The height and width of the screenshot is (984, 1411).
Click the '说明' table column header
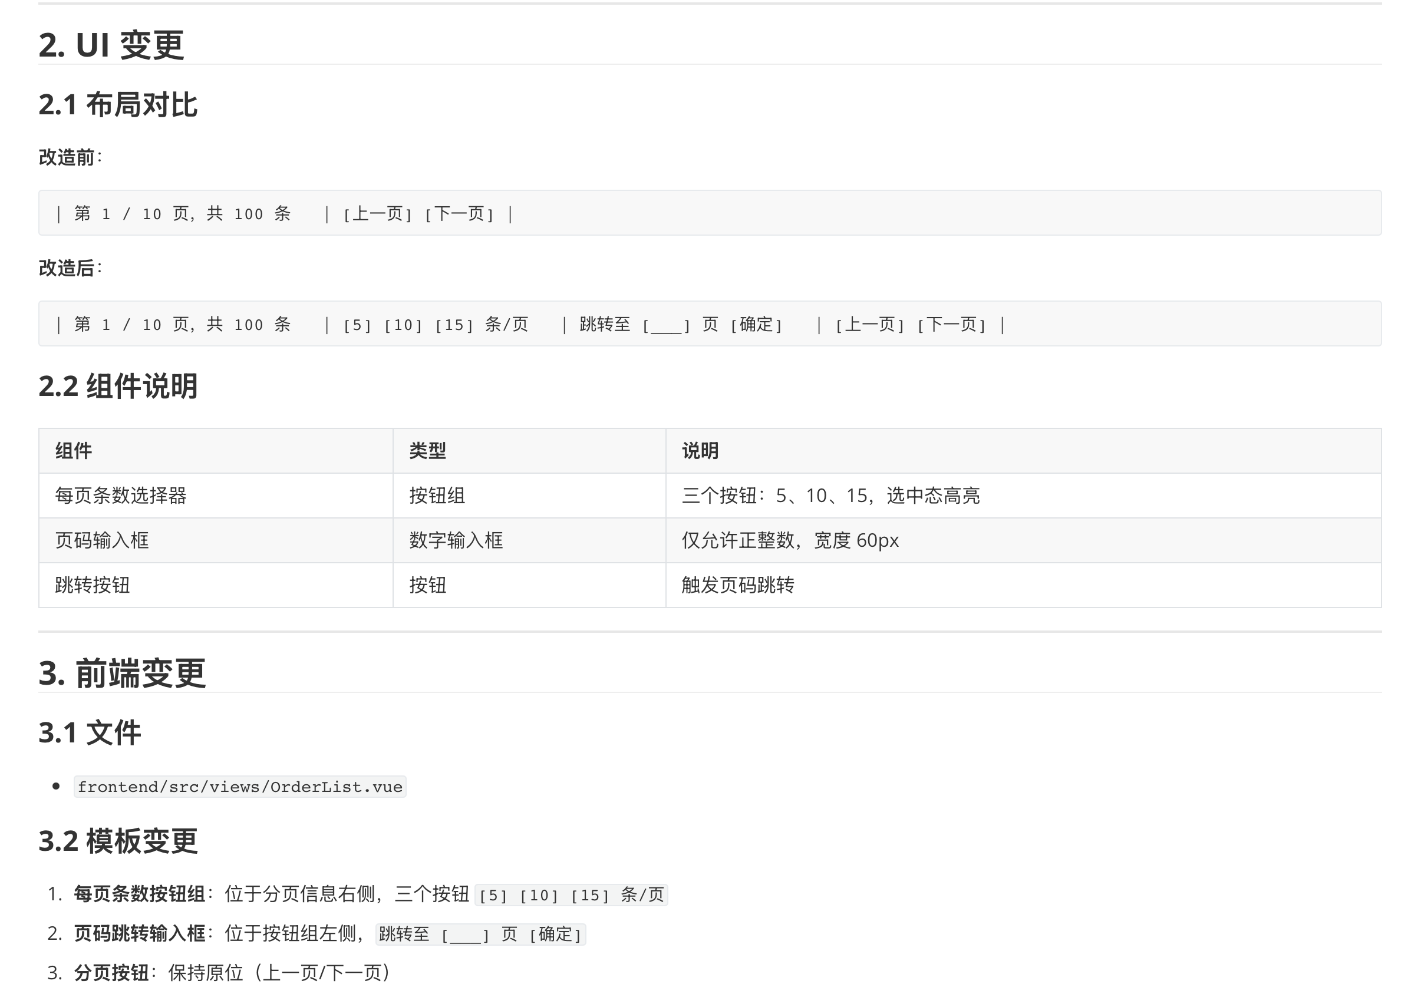[x=700, y=451]
